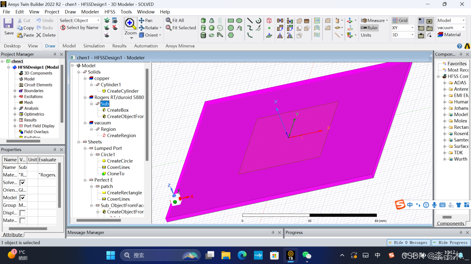
Task: Select the Draw regular polyhedron tool
Action: [x=204, y=35]
